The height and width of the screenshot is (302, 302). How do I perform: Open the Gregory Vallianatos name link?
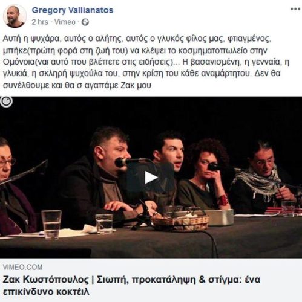pyautogui.click(x=73, y=10)
